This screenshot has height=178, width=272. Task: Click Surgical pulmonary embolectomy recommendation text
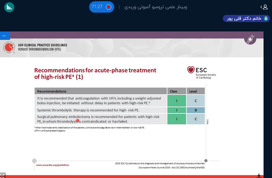pos(98,119)
